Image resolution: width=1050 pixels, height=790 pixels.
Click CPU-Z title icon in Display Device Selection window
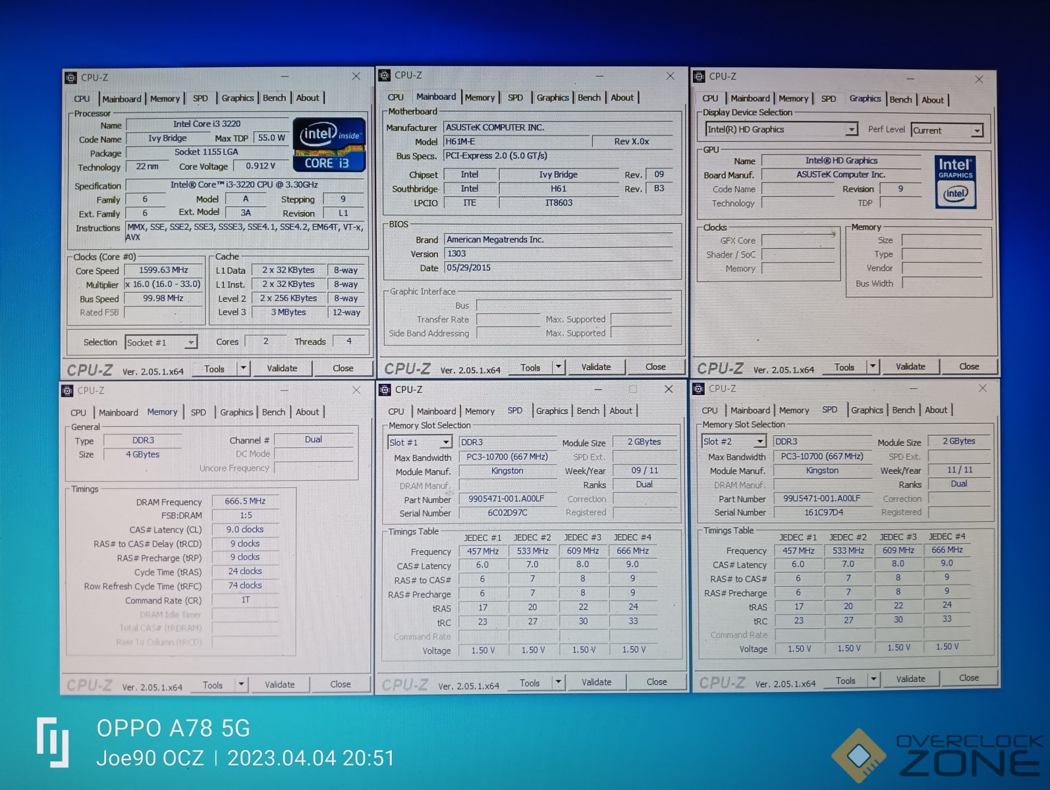click(699, 77)
